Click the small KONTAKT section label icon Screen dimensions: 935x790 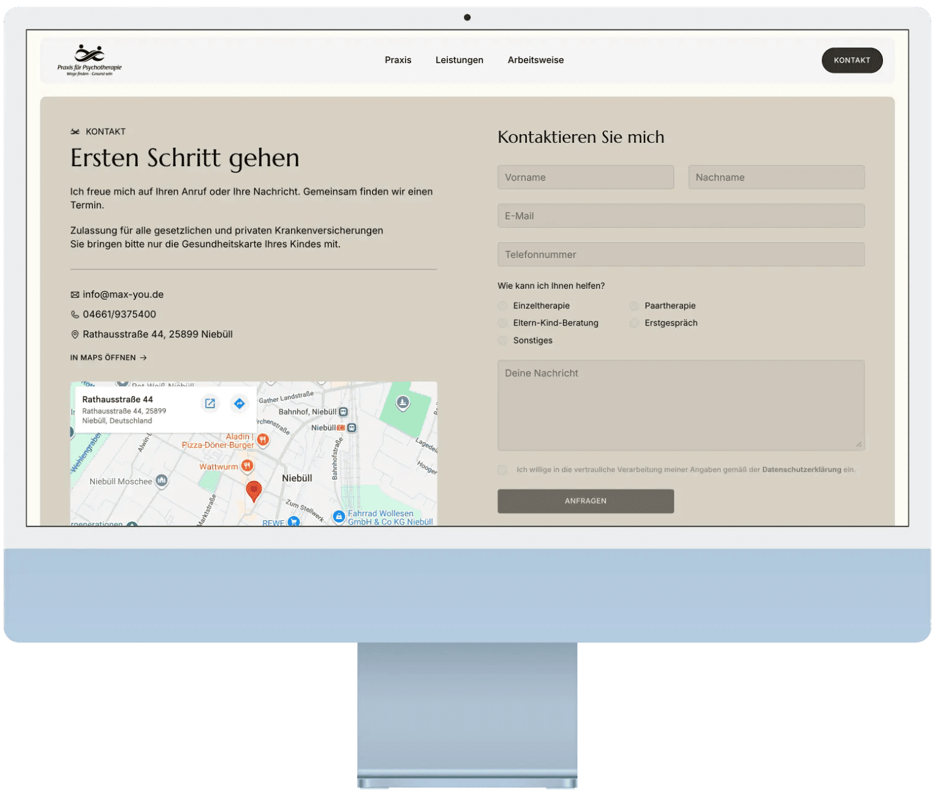click(75, 132)
